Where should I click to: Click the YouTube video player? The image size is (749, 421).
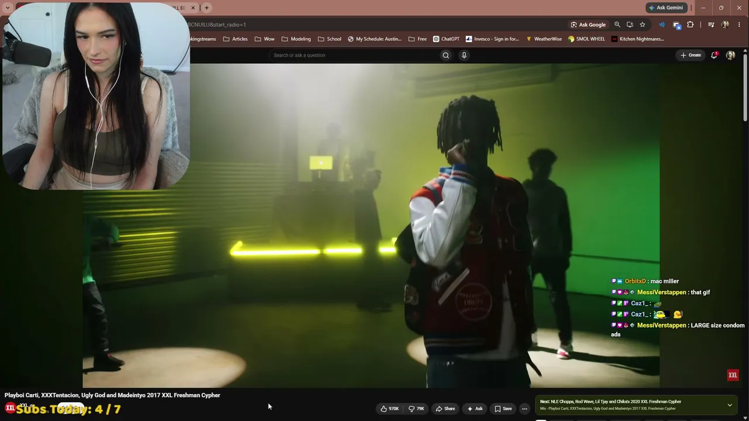click(x=371, y=225)
